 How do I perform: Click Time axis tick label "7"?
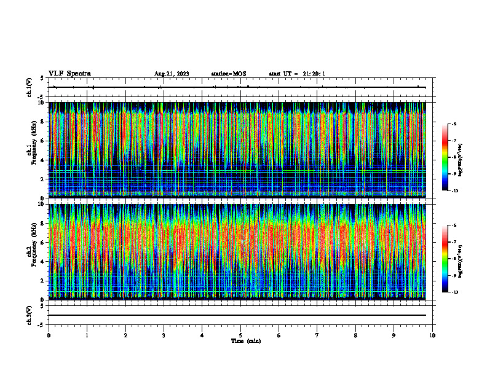pyautogui.click(x=317, y=335)
